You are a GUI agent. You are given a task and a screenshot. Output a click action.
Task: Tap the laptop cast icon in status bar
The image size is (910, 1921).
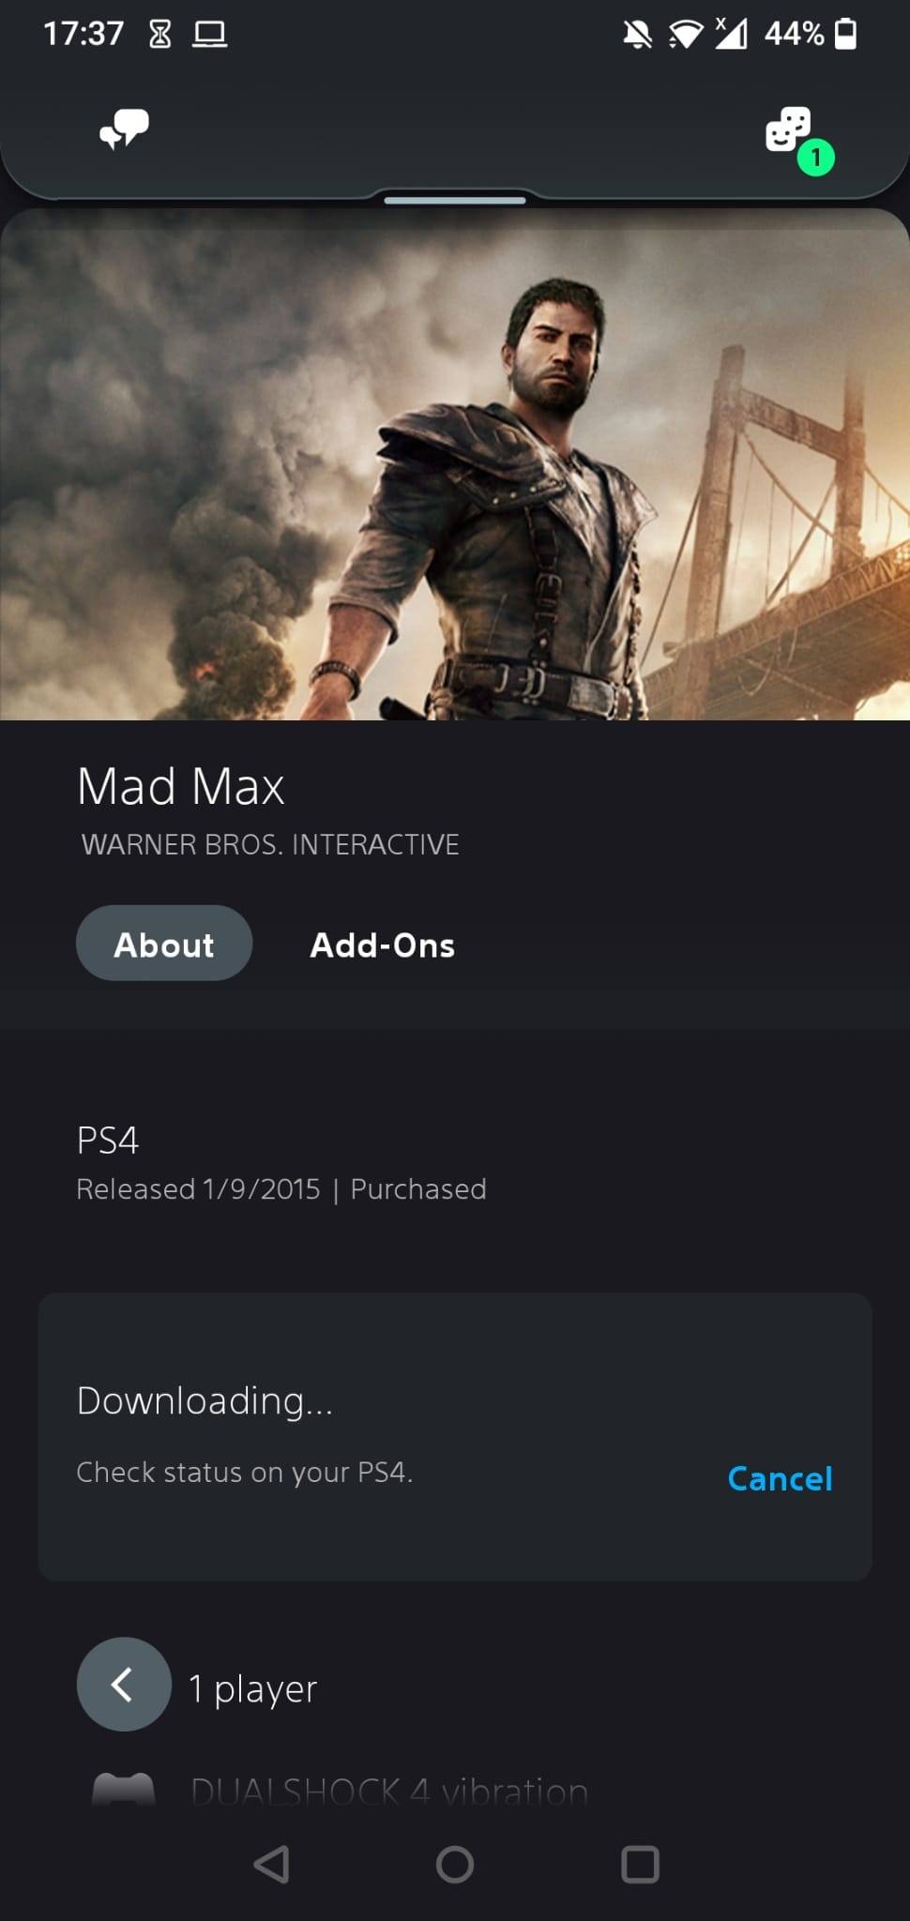(210, 35)
